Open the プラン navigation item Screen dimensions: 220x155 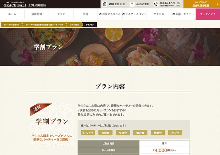(61, 14)
